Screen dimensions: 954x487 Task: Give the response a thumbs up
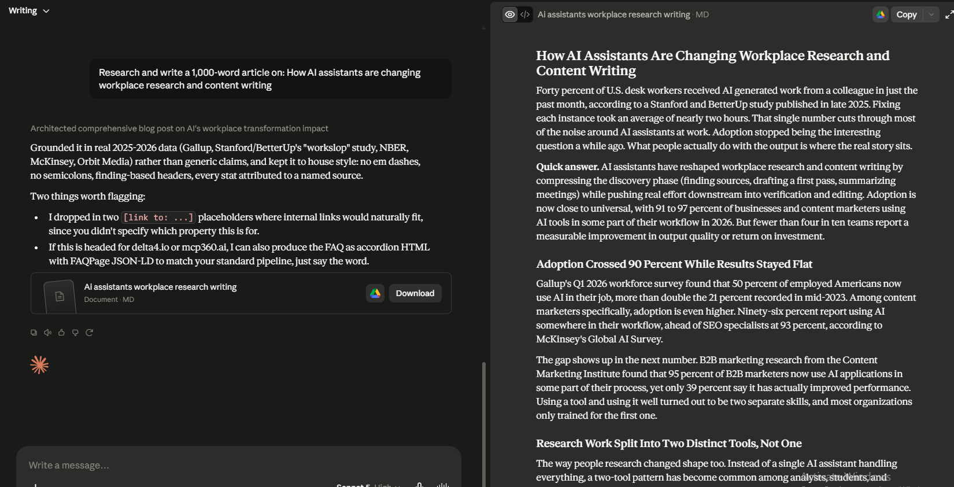pos(61,333)
